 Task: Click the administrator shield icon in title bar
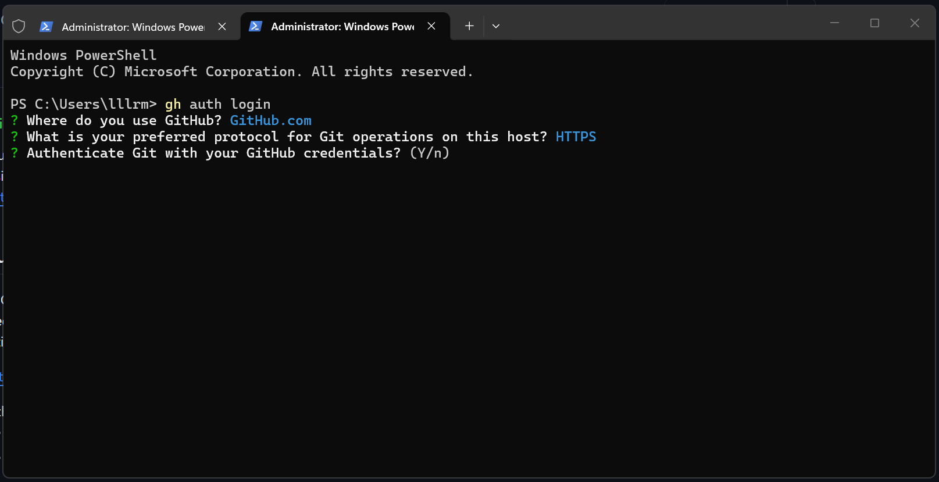[x=19, y=26]
